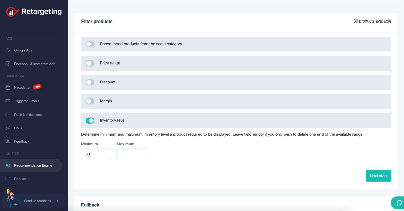Enable the Discount filter toggle
The image size is (404, 211).
click(x=90, y=82)
